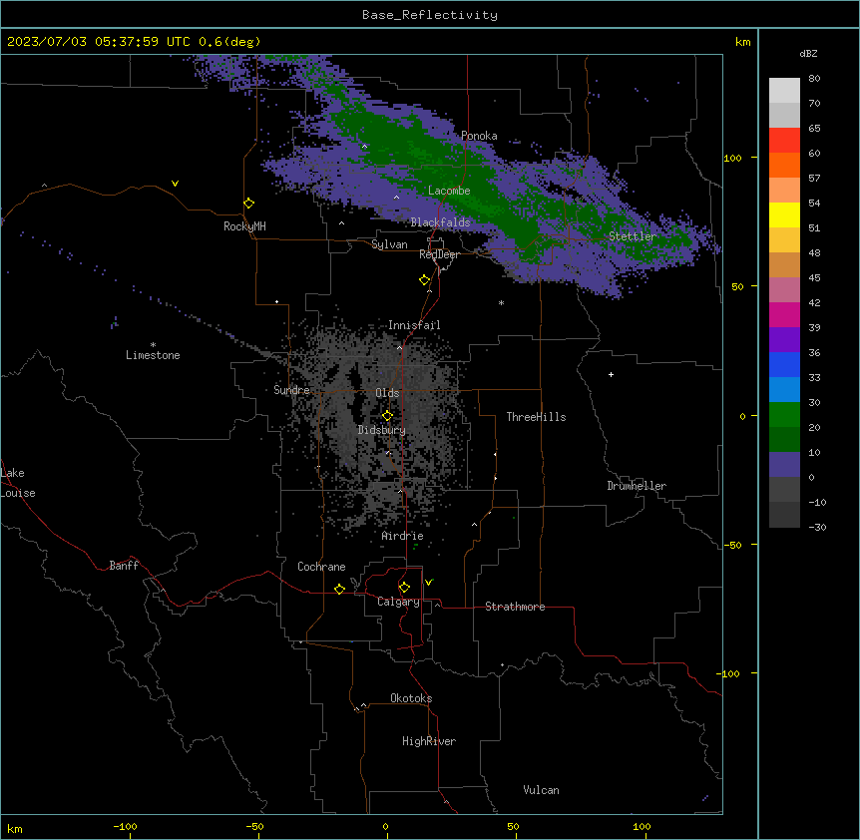Select the bright yellow 54-51 dBZ swatch
This screenshot has width=860, height=840.
(784, 214)
